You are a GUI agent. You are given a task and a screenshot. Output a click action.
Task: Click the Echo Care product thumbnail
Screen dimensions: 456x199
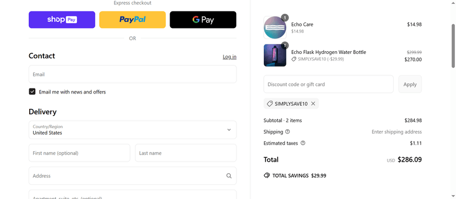pyautogui.click(x=275, y=27)
